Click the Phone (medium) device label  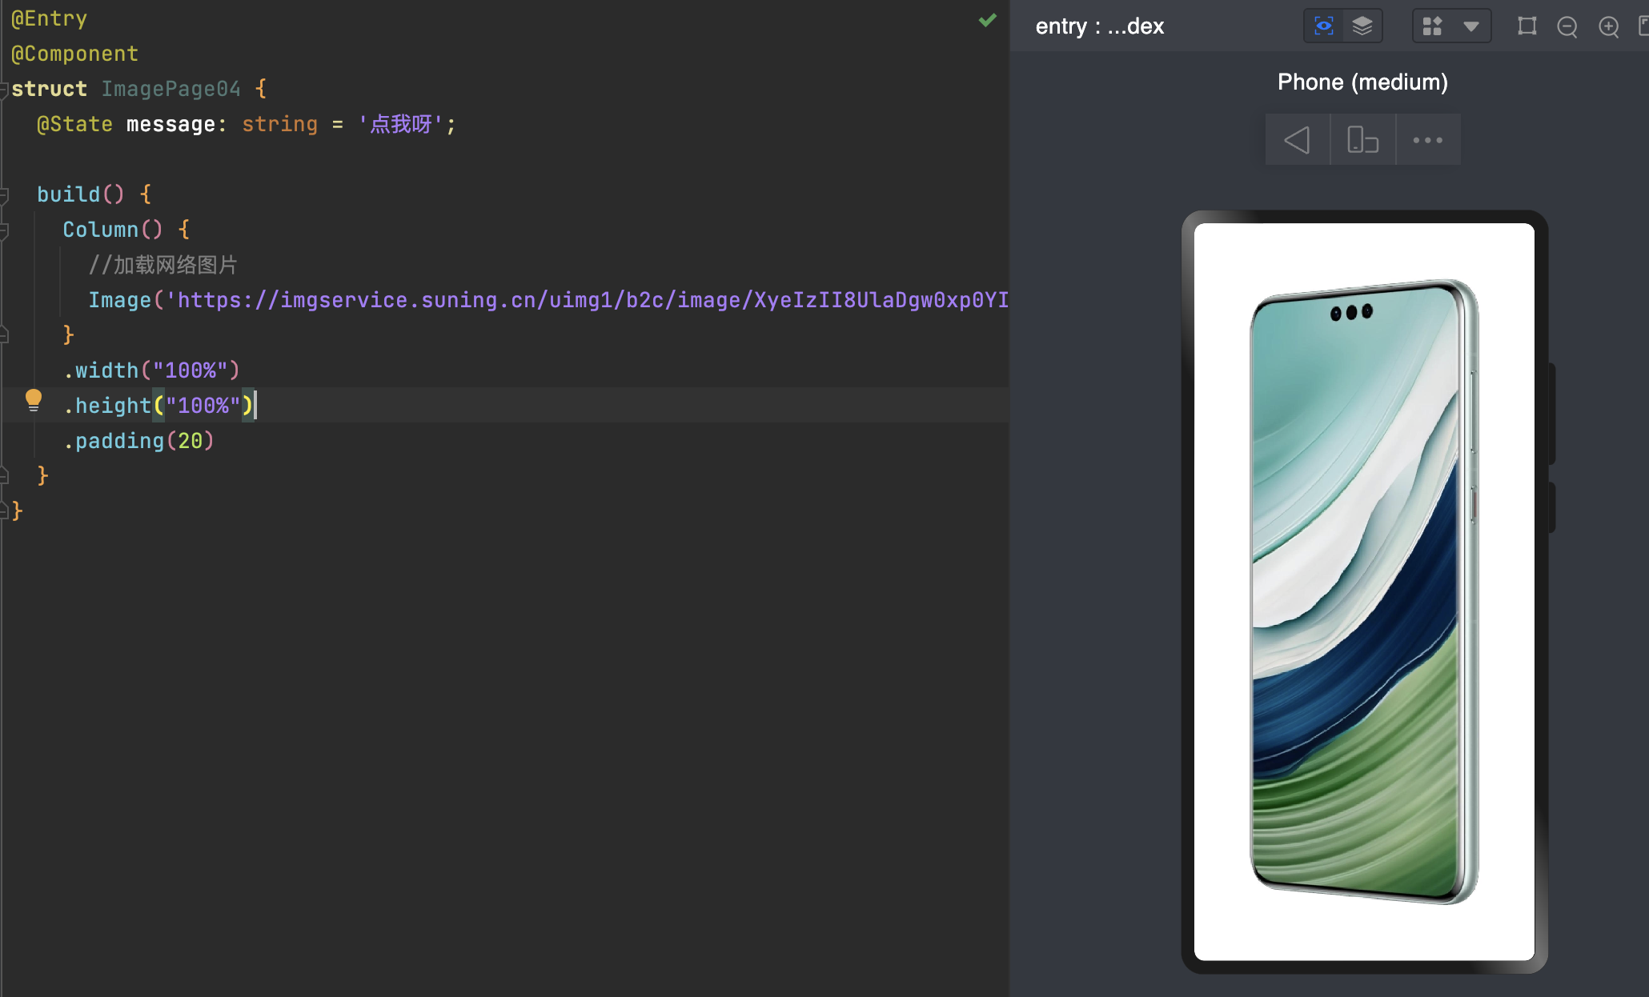1362,82
